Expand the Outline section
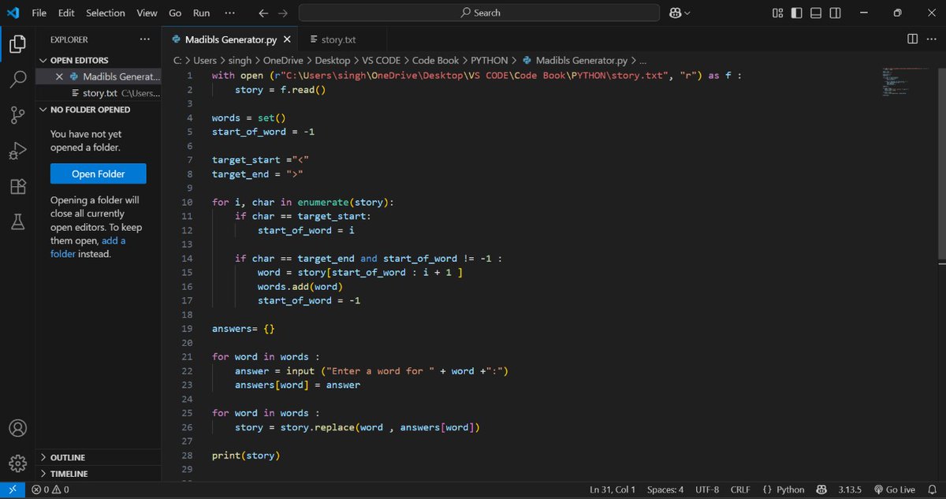This screenshot has height=499, width=946. tap(67, 457)
